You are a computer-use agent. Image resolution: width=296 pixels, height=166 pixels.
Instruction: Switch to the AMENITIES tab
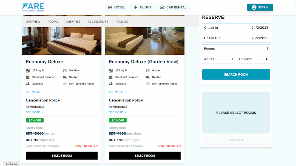pos(73,22)
